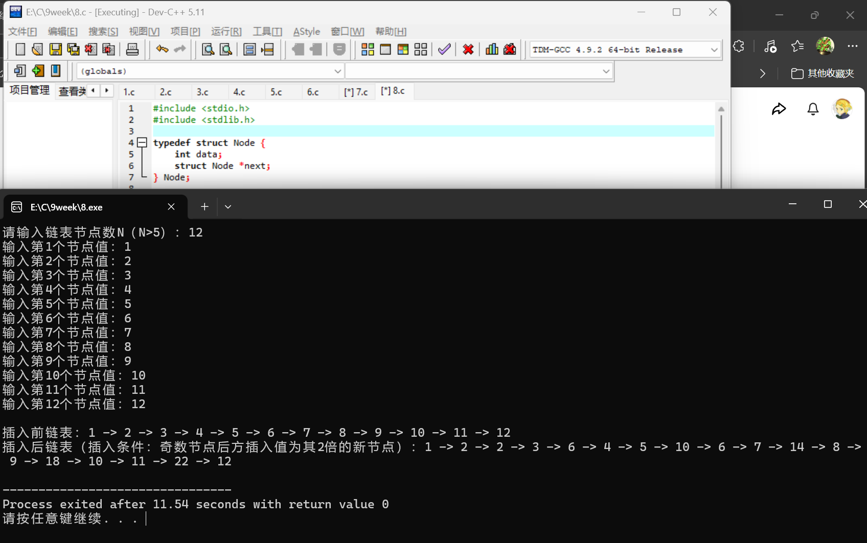Click the Close file toolbar icon

(x=91, y=49)
